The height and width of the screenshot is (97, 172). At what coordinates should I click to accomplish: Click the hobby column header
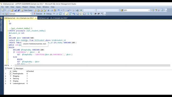pos(15,71)
